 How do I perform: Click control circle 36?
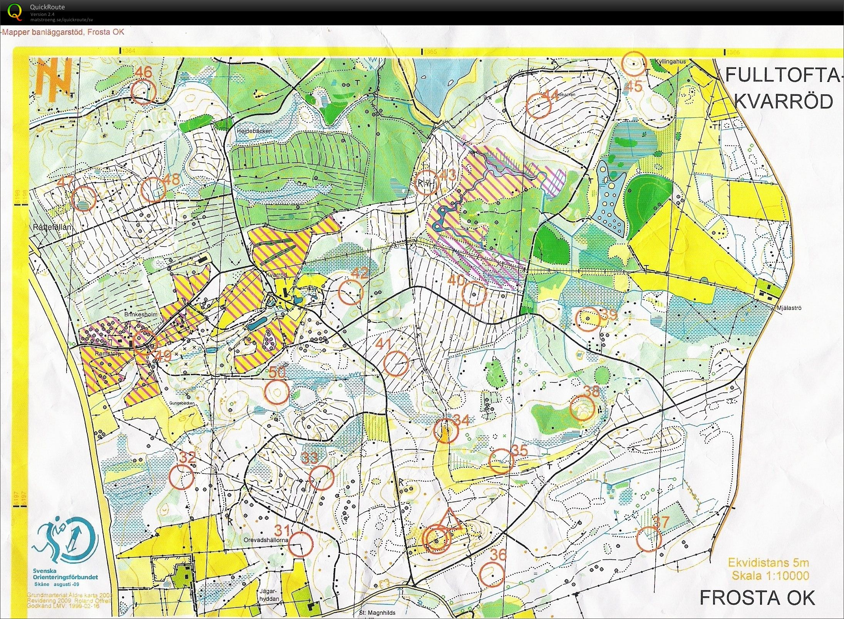coord(492,574)
